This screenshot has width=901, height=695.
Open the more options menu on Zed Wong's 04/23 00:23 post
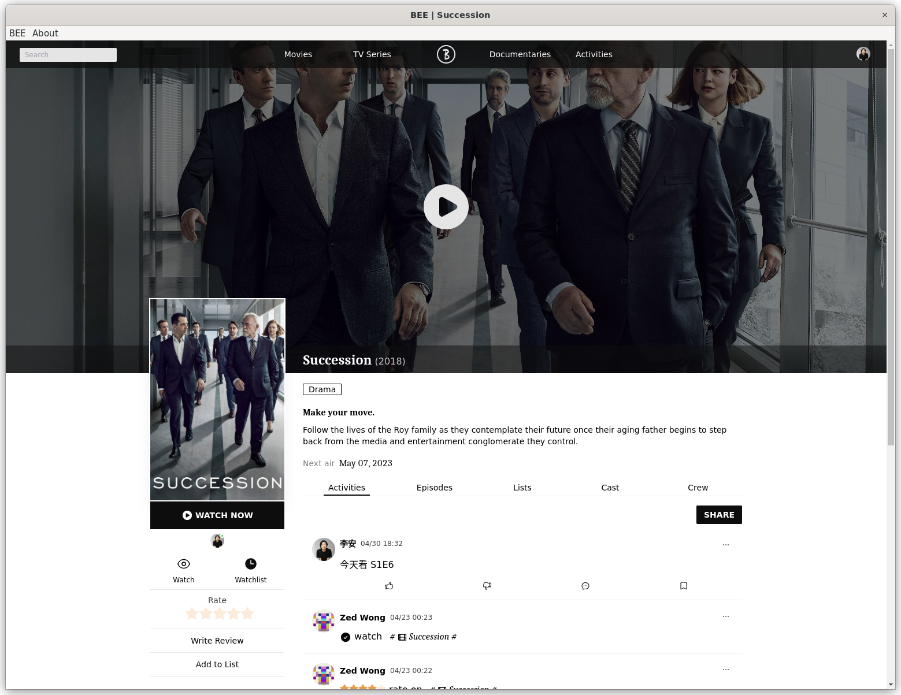(x=726, y=616)
